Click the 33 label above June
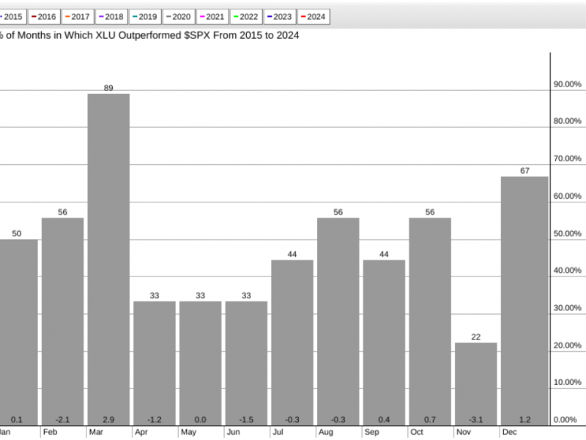The image size is (586, 440). [x=246, y=296]
